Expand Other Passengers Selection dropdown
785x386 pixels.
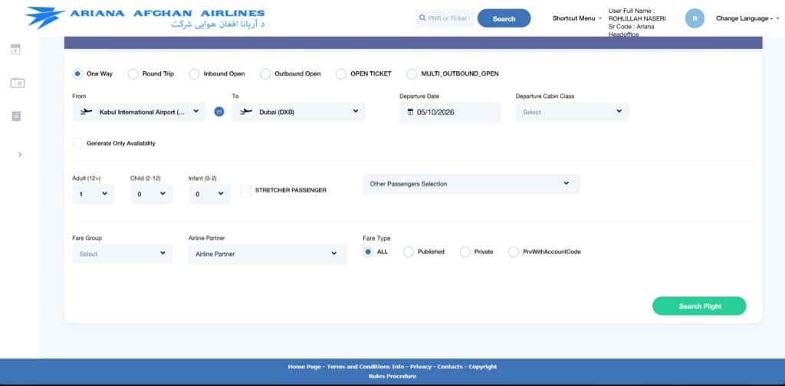click(471, 184)
